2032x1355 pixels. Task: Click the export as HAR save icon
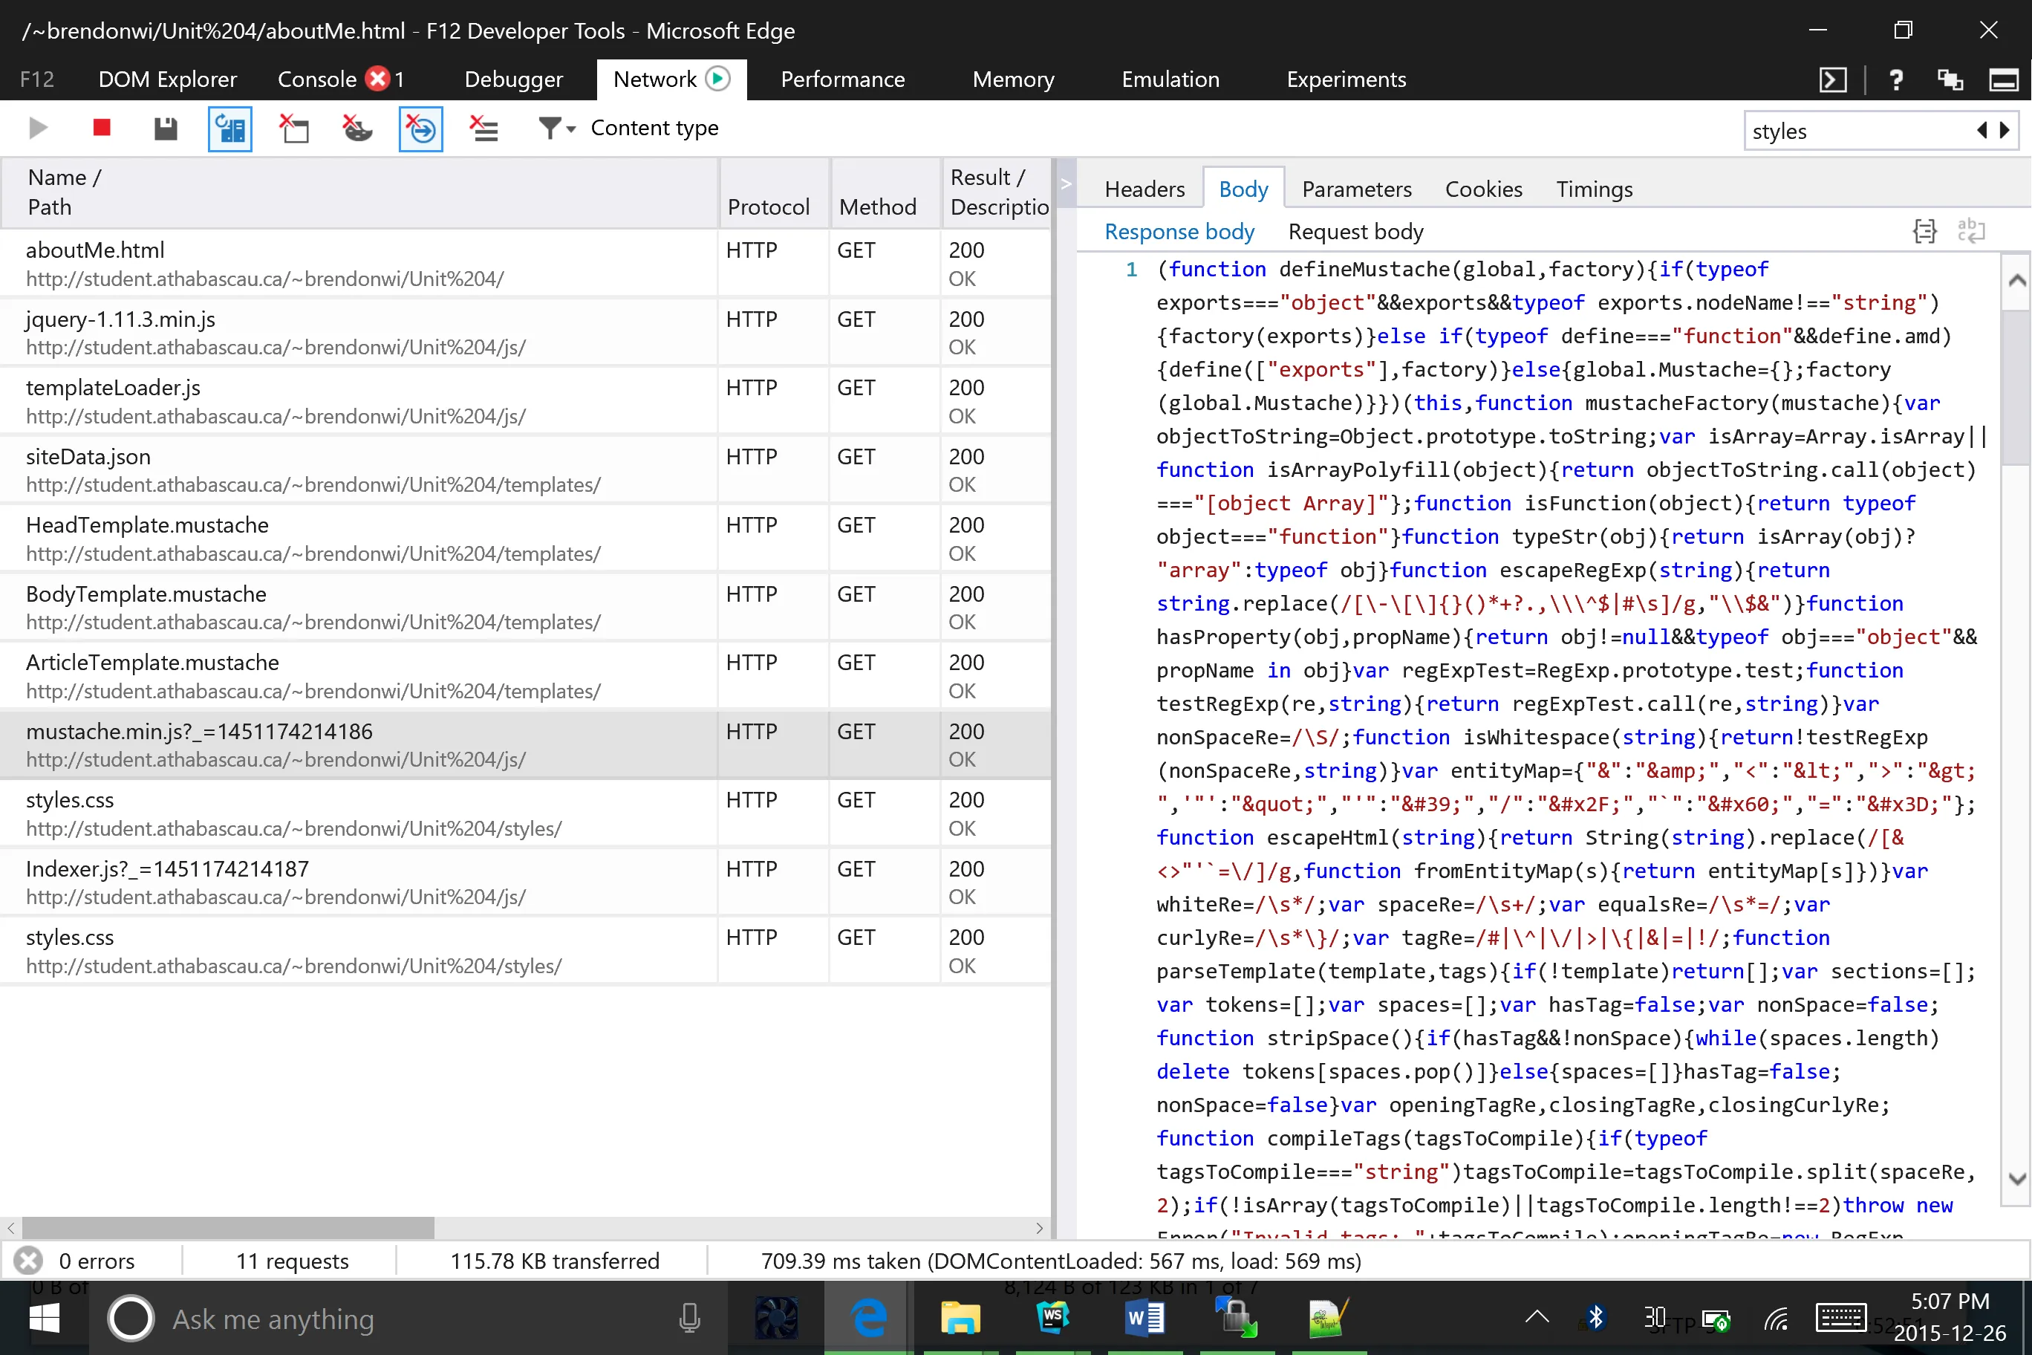pyautogui.click(x=165, y=128)
